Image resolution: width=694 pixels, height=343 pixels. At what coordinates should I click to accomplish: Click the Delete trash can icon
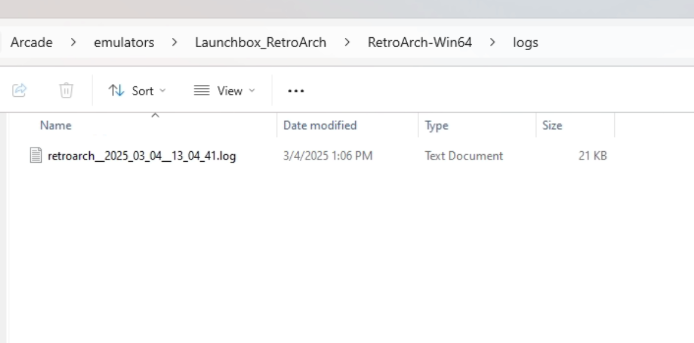[66, 90]
